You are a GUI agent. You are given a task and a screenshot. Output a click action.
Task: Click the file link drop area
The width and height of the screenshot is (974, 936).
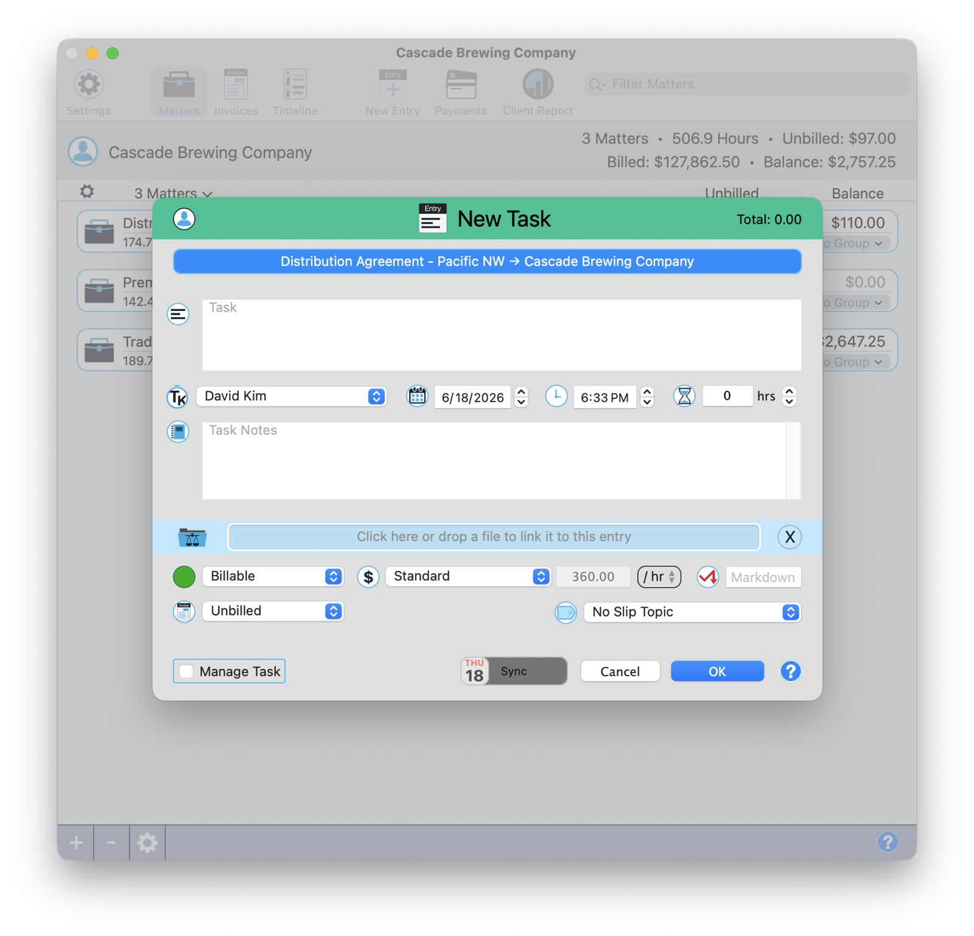click(x=494, y=537)
